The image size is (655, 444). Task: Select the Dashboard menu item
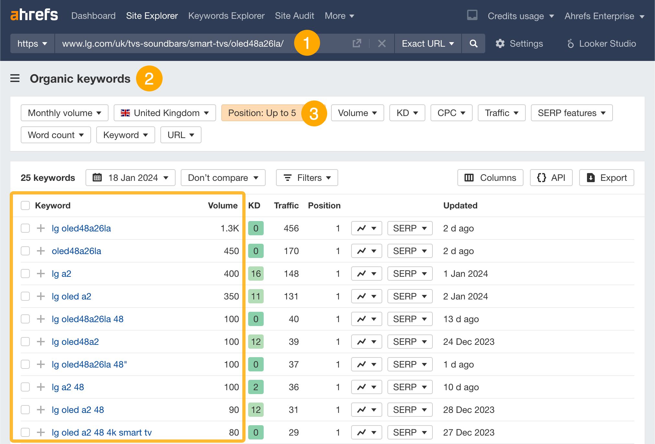point(93,15)
